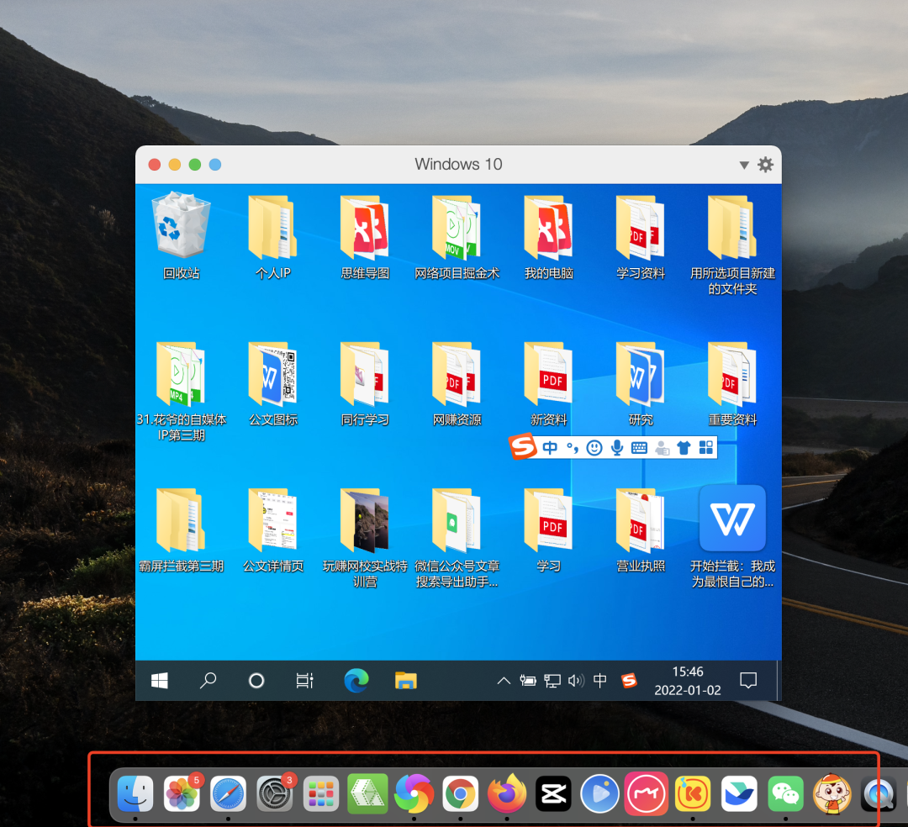
Task: Open the 31.花爷的自媒体IP第三期 folder
Action: point(182,391)
